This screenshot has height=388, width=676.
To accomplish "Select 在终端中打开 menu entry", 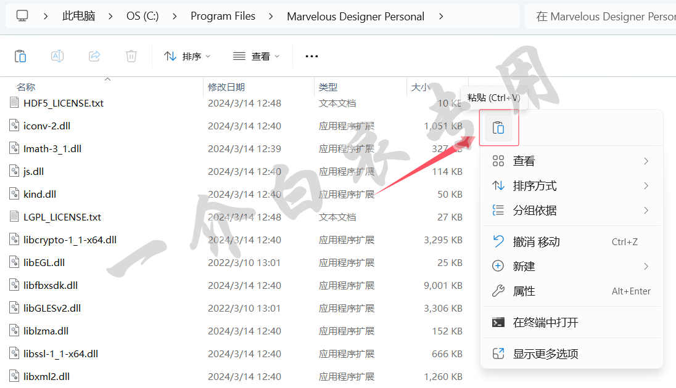I will [545, 323].
